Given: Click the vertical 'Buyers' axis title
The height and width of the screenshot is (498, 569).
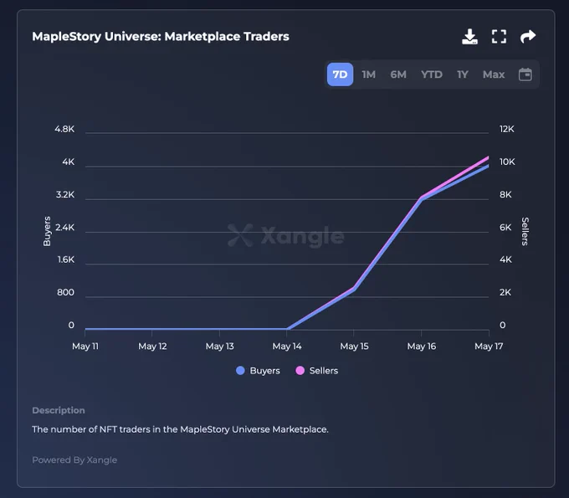Looking at the screenshot, I should point(47,231).
